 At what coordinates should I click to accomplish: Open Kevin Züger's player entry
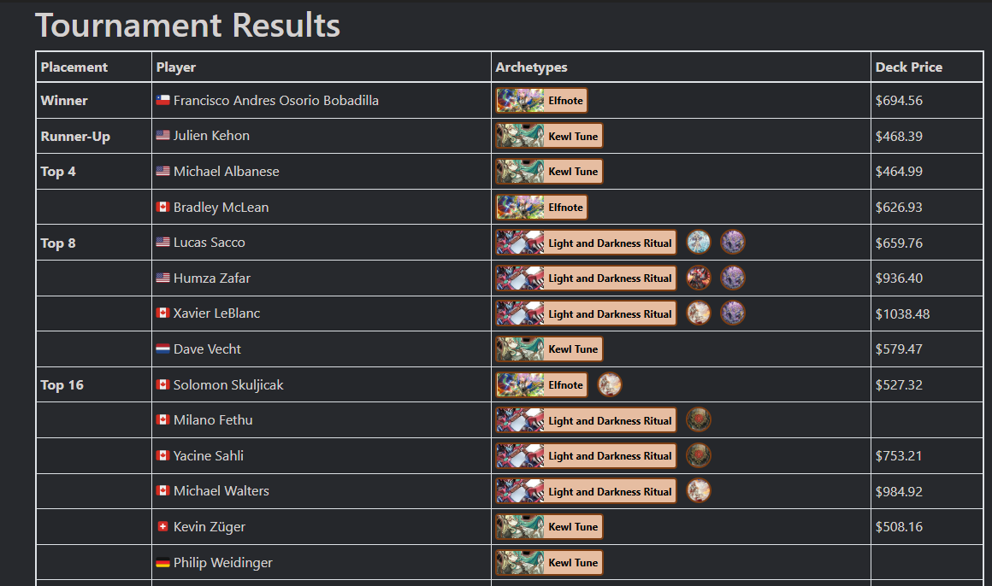[210, 526]
